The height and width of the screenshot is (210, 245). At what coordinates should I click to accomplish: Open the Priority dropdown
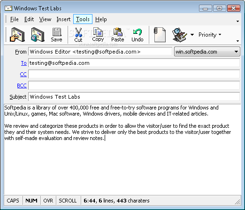(210, 35)
